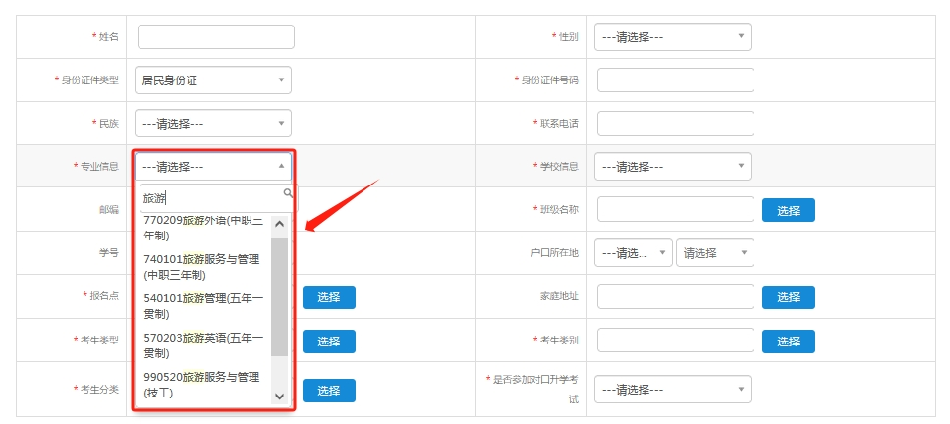
Task: Click 选择 button for 考生类型
Action: 329,342
